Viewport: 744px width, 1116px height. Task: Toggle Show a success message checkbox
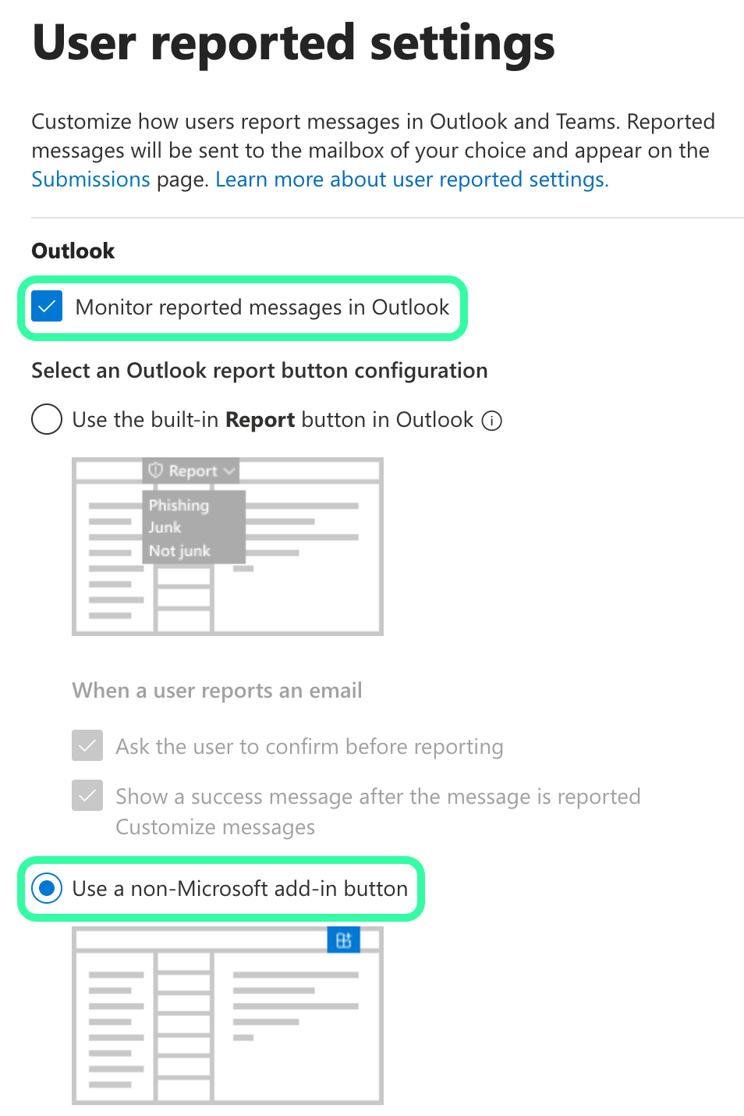(x=87, y=796)
